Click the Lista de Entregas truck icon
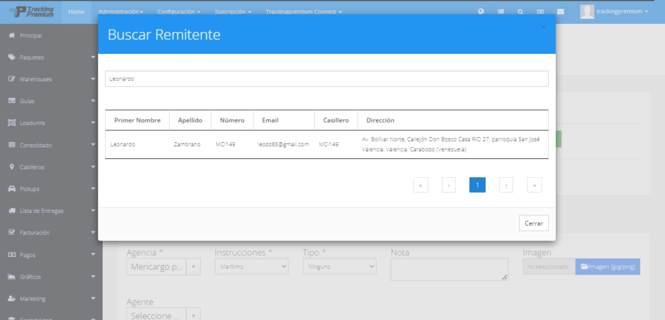665x320 pixels. click(12, 211)
